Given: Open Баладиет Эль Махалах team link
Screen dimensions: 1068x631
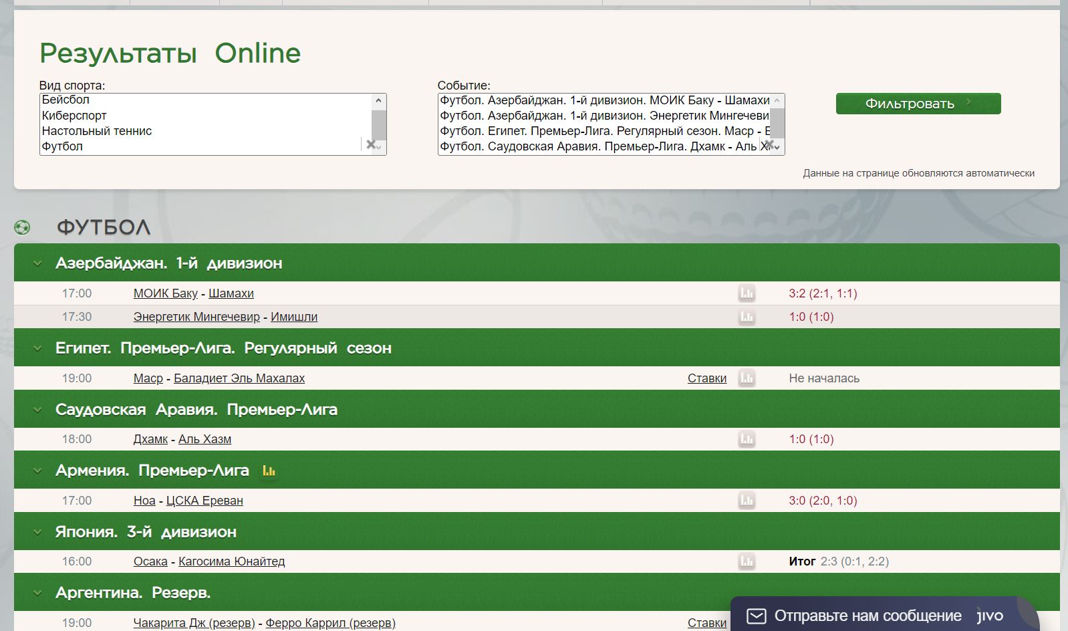Looking at the screenshot, I should click(239, 378).
